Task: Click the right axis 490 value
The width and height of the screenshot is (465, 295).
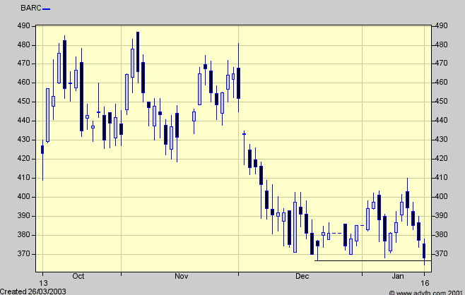Action: 441,26
